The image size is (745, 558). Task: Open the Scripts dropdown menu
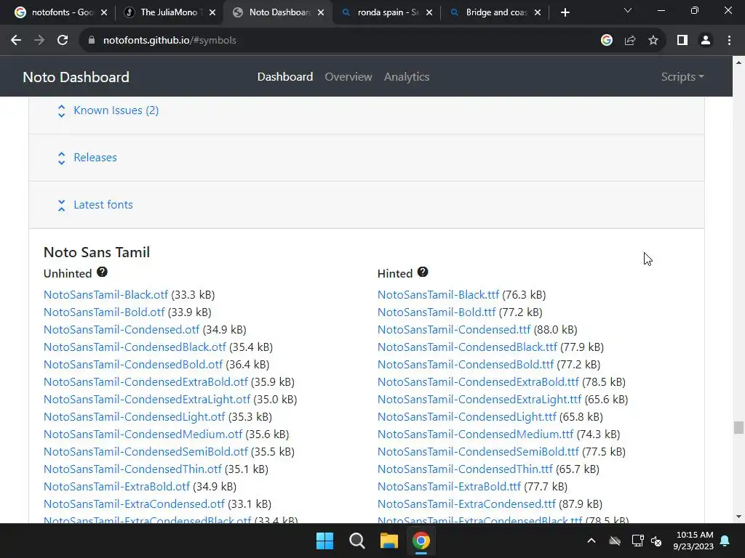point(682,77)
